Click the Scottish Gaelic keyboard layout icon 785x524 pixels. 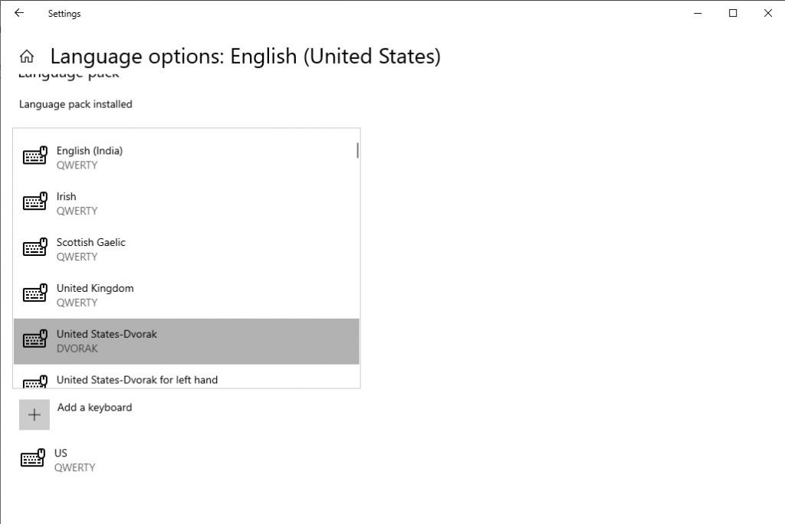[x=34, y=247]
